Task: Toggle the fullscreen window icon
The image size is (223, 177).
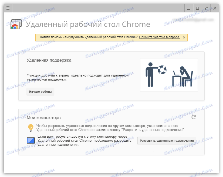Action: (x=206, y=8)
